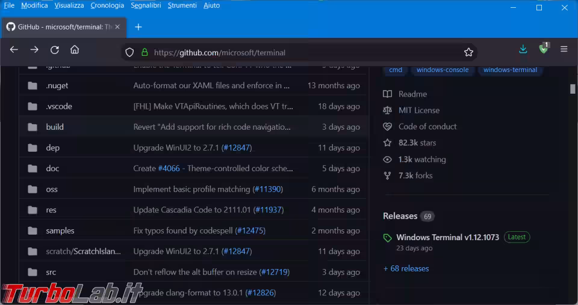
Task: Open the Releases heading link
Action: point(400,216)
